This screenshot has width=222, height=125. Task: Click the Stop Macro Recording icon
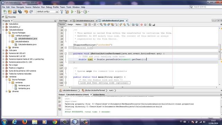[145, 25]
